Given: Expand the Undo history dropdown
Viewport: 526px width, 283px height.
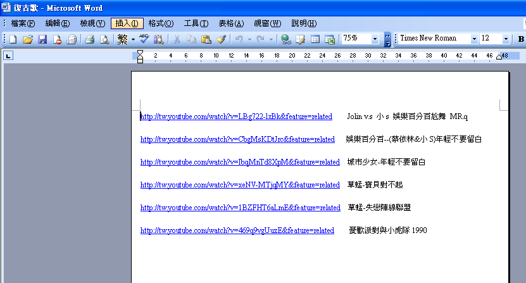Looking at the screenshot, I should [x=249, y=39].
